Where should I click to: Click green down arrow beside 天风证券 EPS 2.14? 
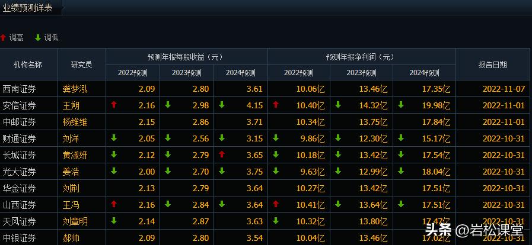(x=114, y=221)
